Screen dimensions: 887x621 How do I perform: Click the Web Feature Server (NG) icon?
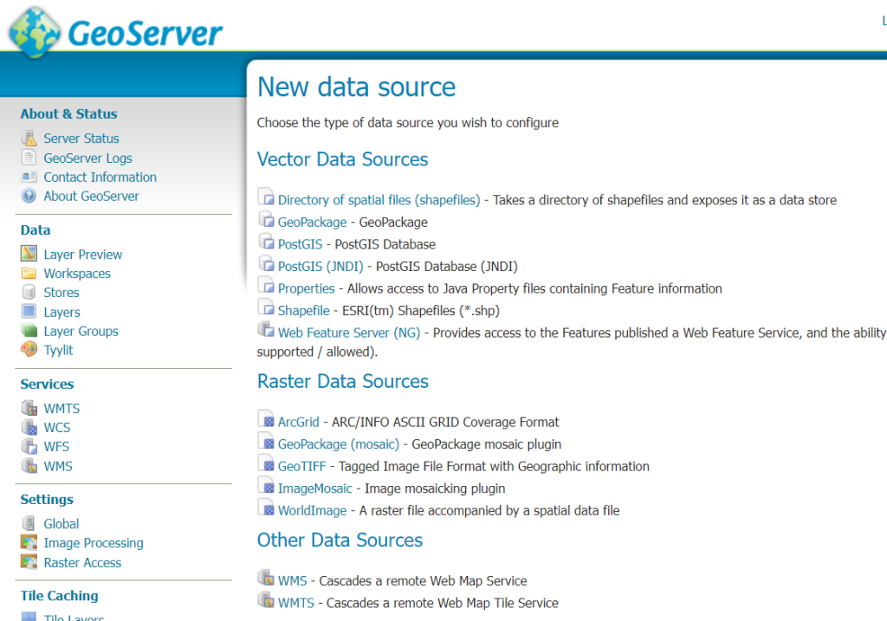266,328
